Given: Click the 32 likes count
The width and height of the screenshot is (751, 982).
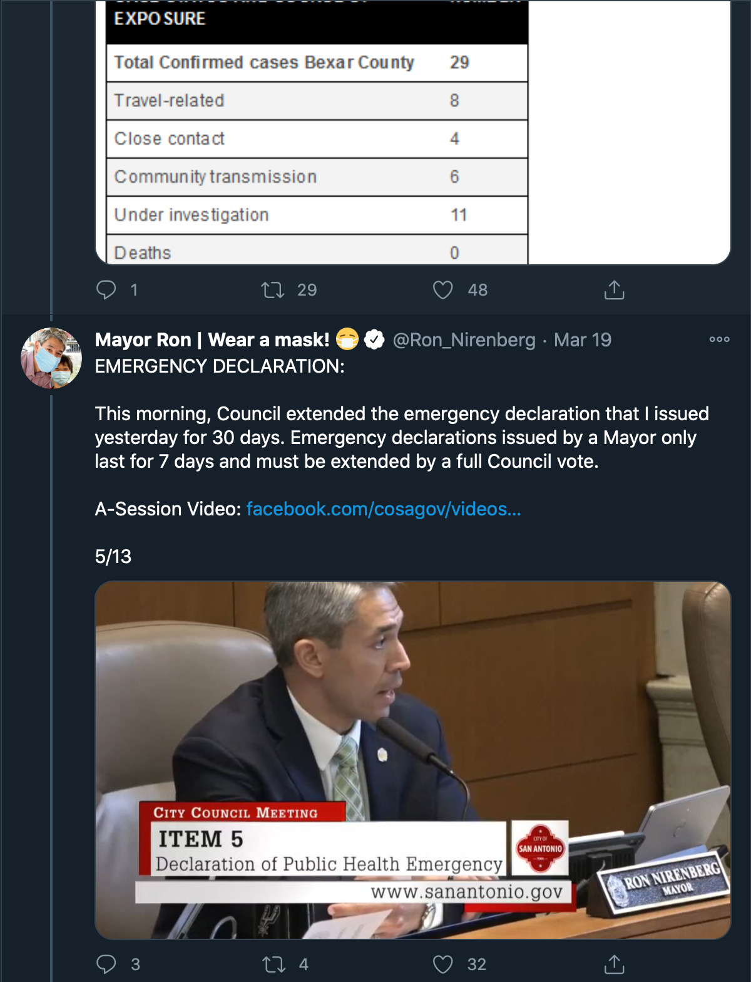Looking at the screenshot, I should pyautogui.click(x=477, y=964).
